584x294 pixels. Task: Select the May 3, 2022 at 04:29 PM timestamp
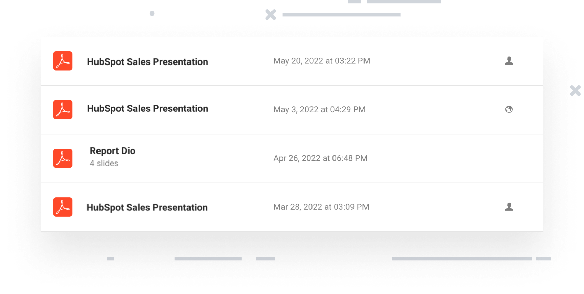[319, 110]
